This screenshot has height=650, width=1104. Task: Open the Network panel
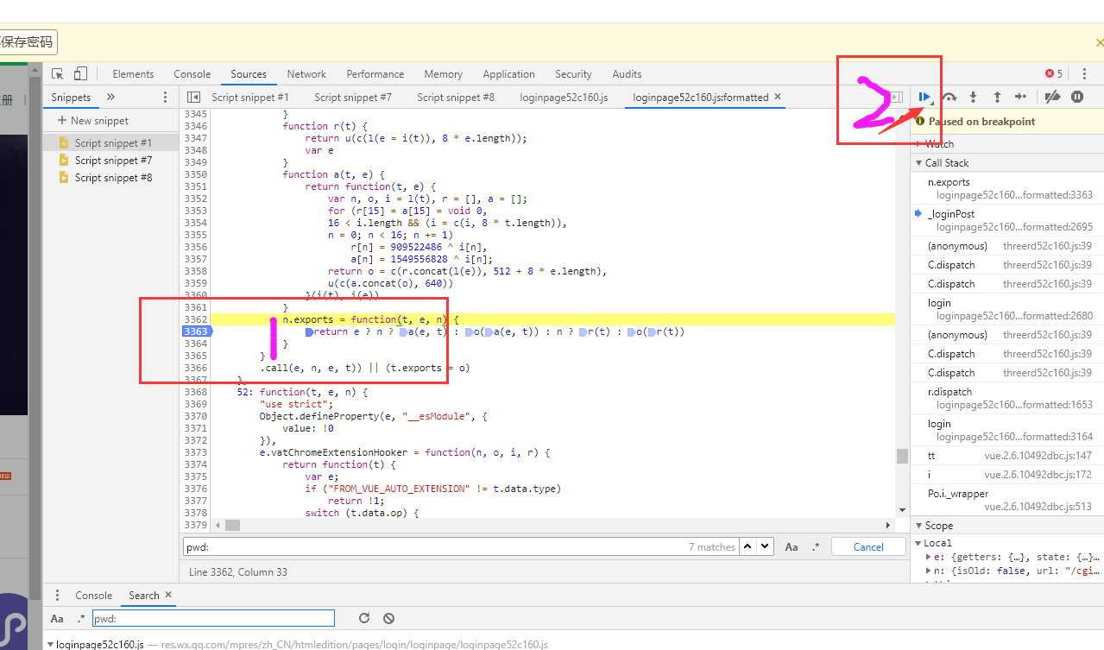pyautogui.click(x=306, y=74)
